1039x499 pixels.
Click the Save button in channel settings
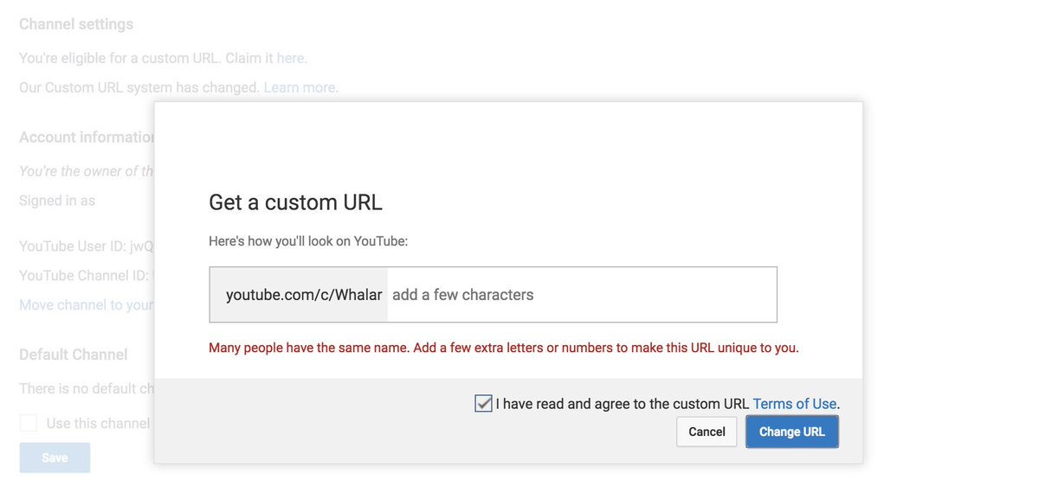point(55,457)
